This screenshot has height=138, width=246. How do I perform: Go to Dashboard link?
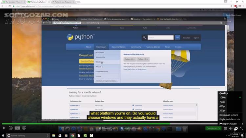tap(234, 15)
